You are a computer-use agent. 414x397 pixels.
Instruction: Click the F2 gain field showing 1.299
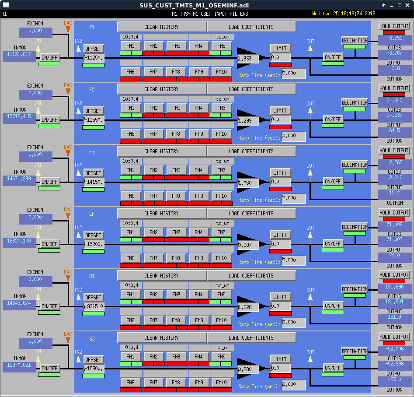click(248, 121)
